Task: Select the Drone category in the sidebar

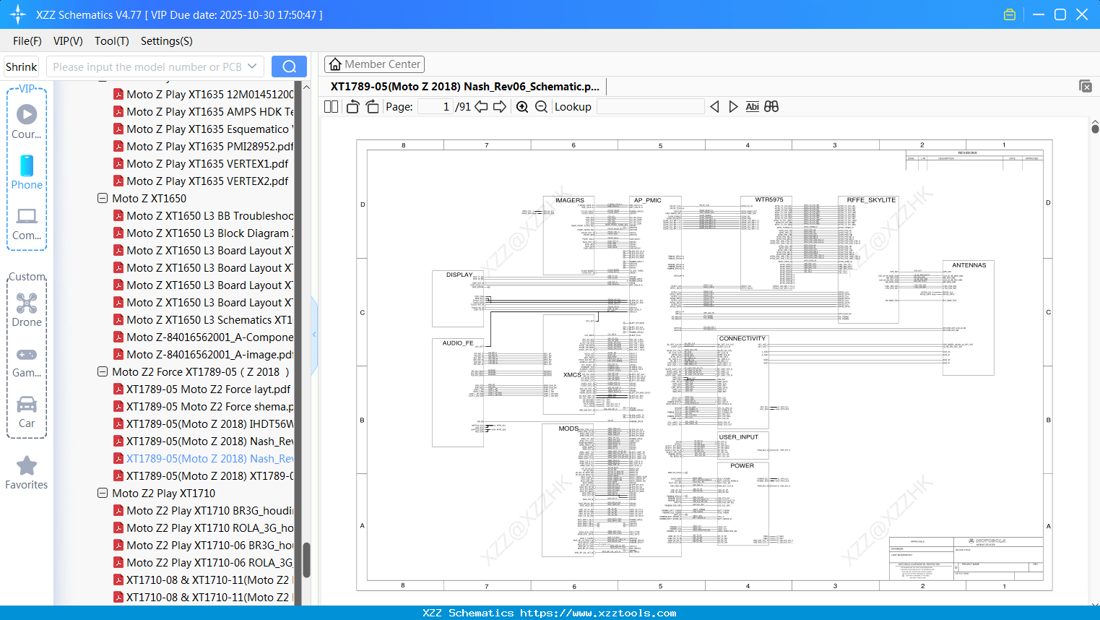Action: coord(27,310)
